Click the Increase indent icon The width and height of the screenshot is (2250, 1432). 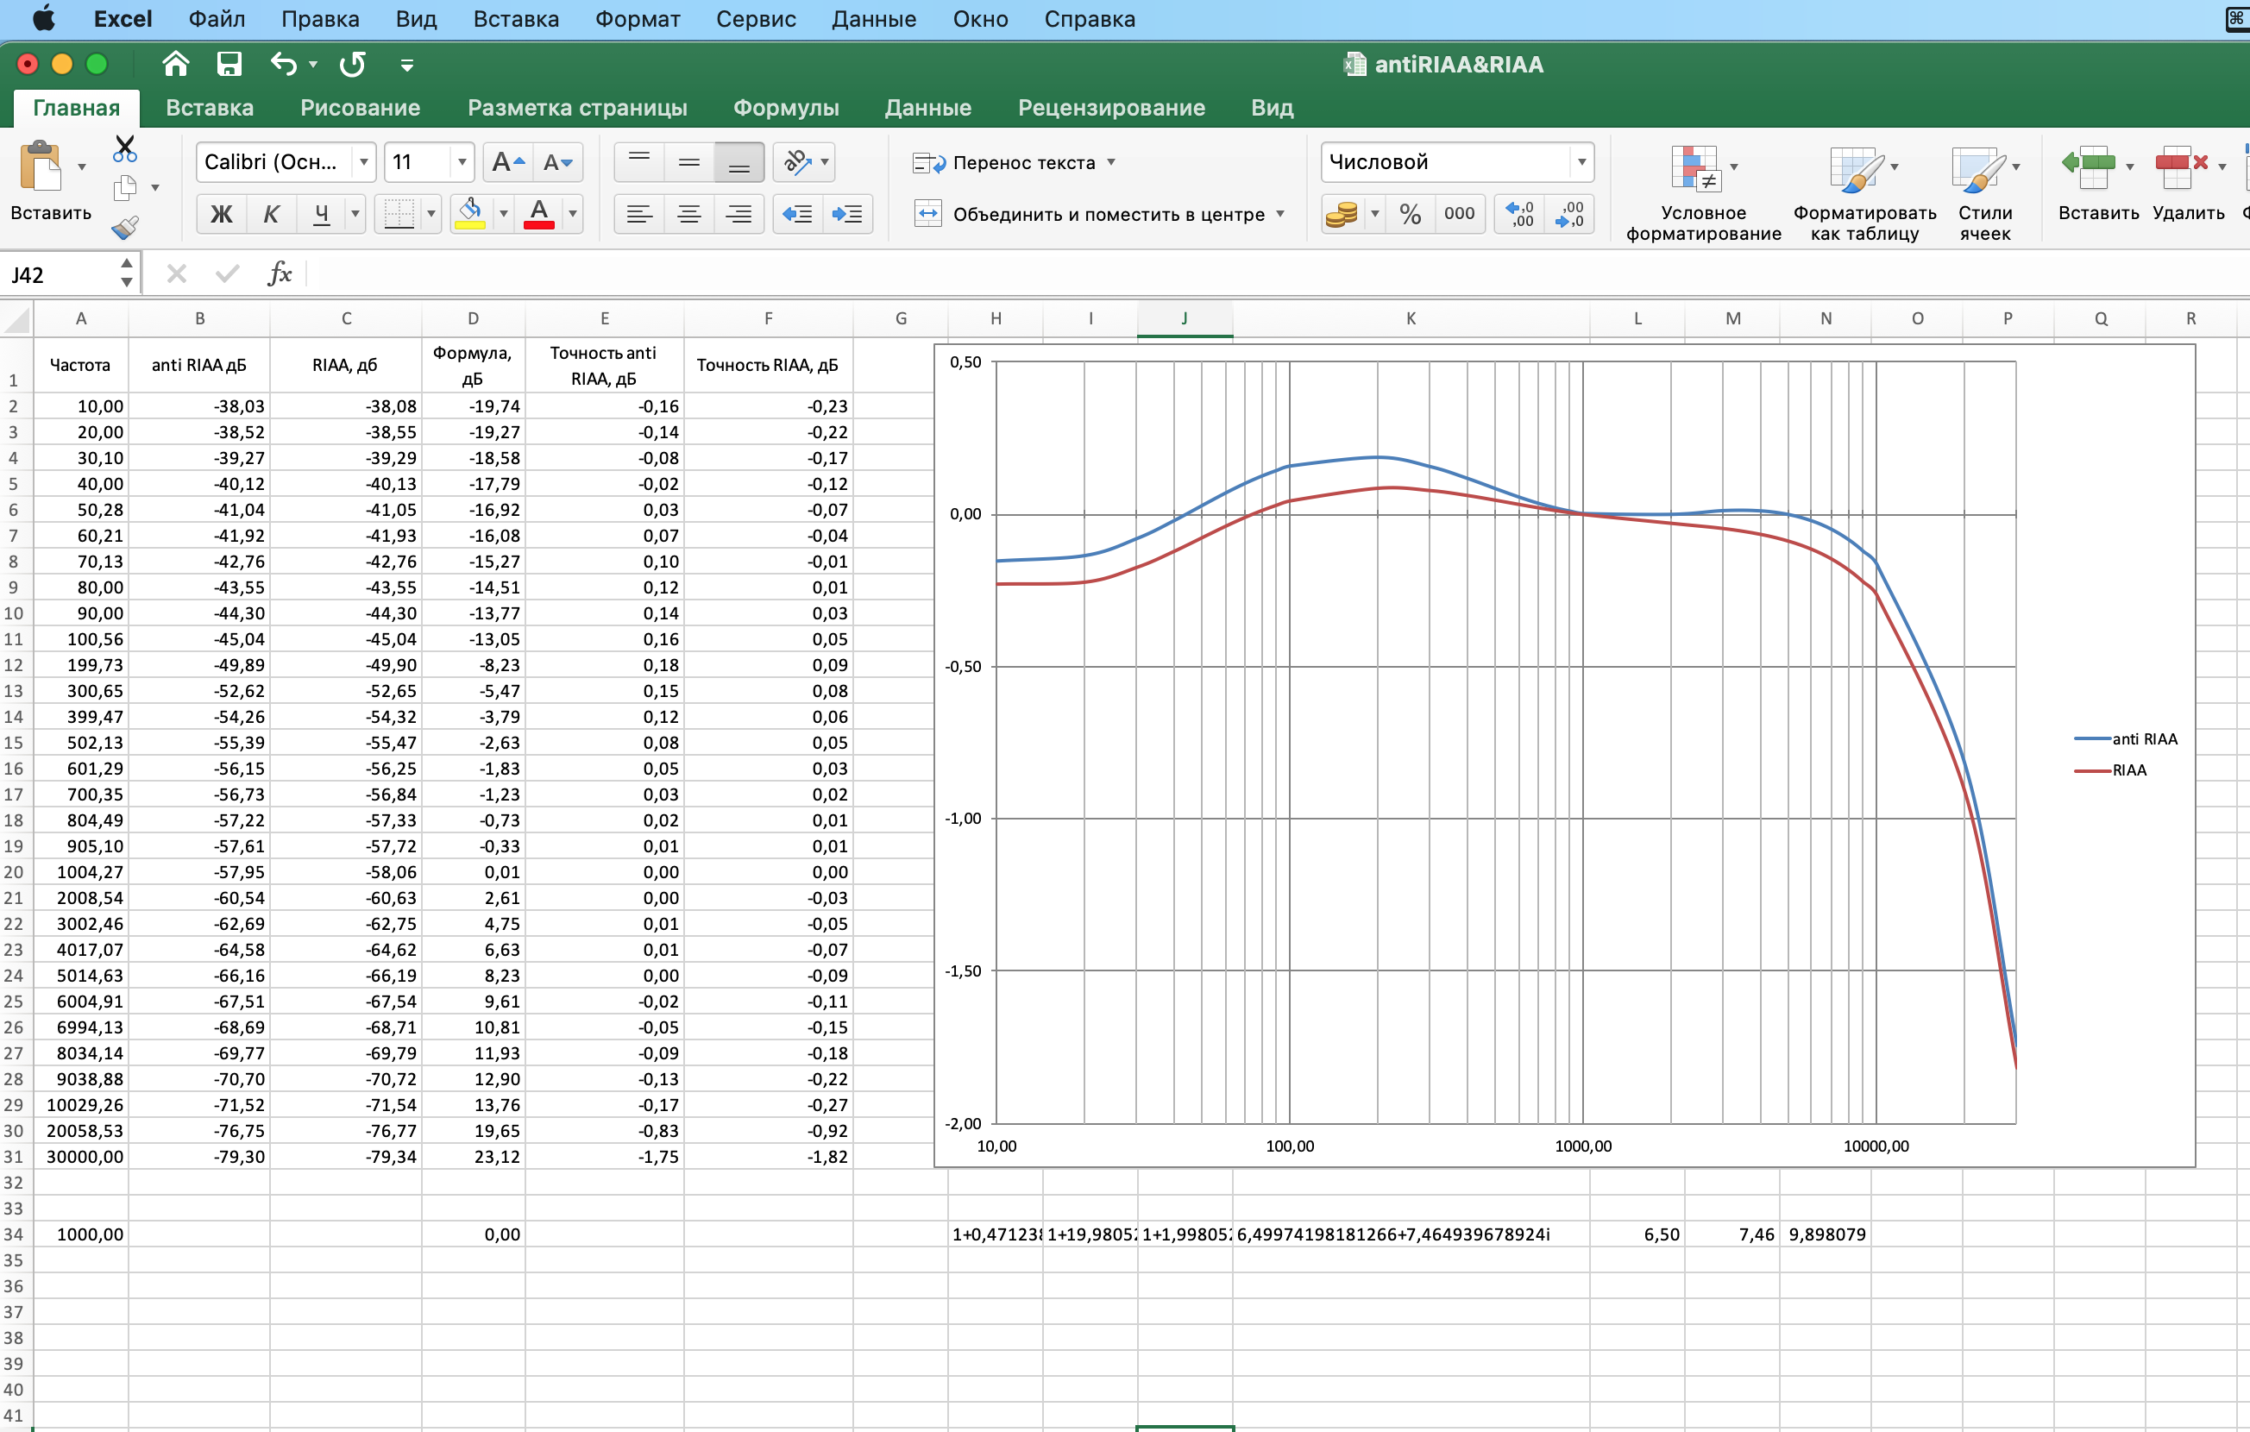[x=846, y=215]
